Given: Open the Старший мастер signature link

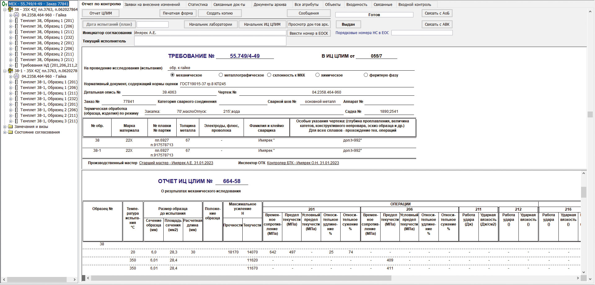Looking at the screenshot, I should (176, 163).
